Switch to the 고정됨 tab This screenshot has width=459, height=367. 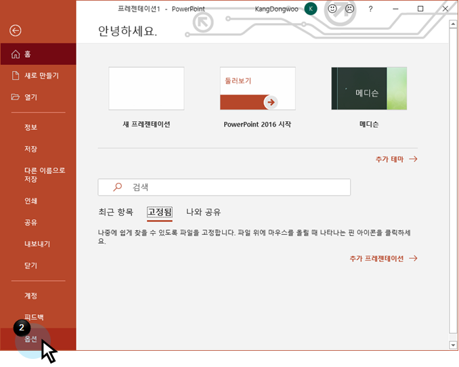pyautogui.click(x=160, y=212)
